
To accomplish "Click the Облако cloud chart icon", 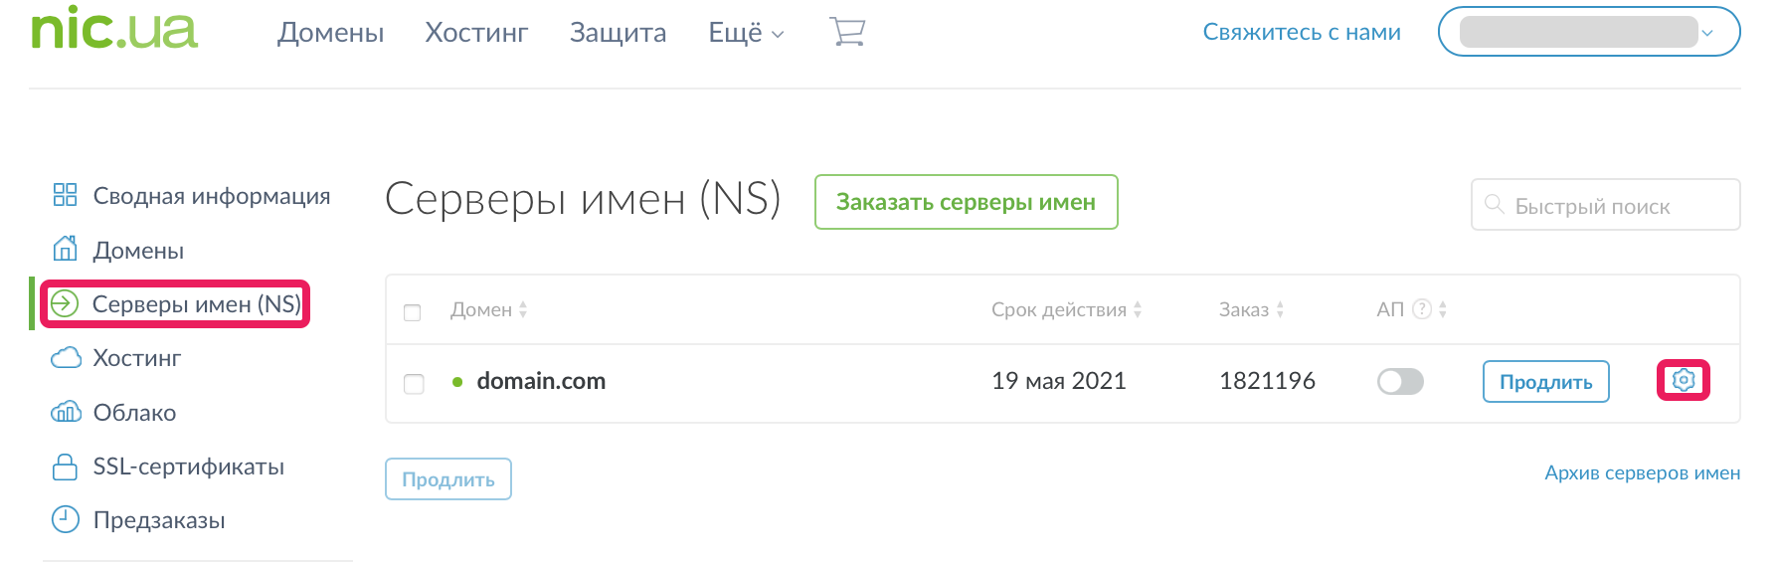I will (x=66, y=413).
